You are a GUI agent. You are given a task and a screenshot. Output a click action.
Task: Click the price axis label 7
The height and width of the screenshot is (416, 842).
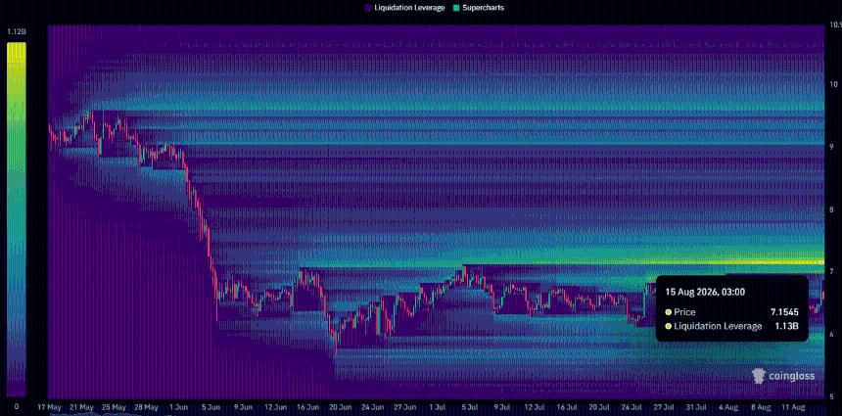[832, 271]
